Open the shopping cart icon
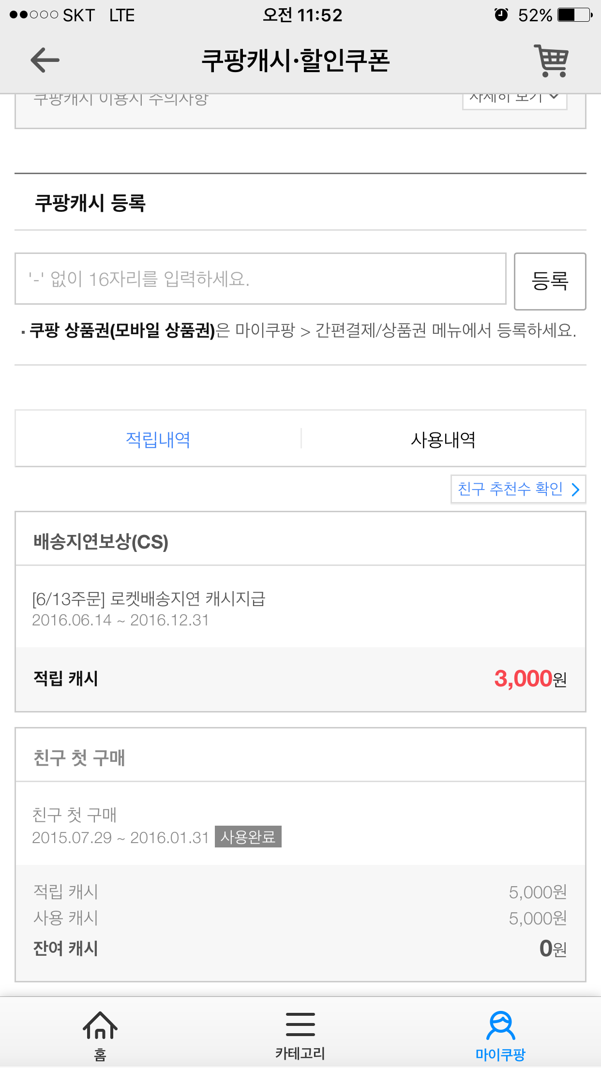Image resolution: width=601 pixels, height=1068 pixels. 551,60
